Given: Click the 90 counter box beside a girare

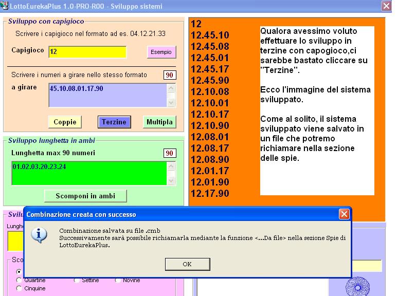Looking at the screenshot, I should click(170, 75).
